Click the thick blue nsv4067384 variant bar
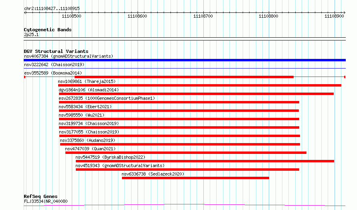Image resolution: width=357 pixels, height=210 pixels. click(x=185, y=60)
